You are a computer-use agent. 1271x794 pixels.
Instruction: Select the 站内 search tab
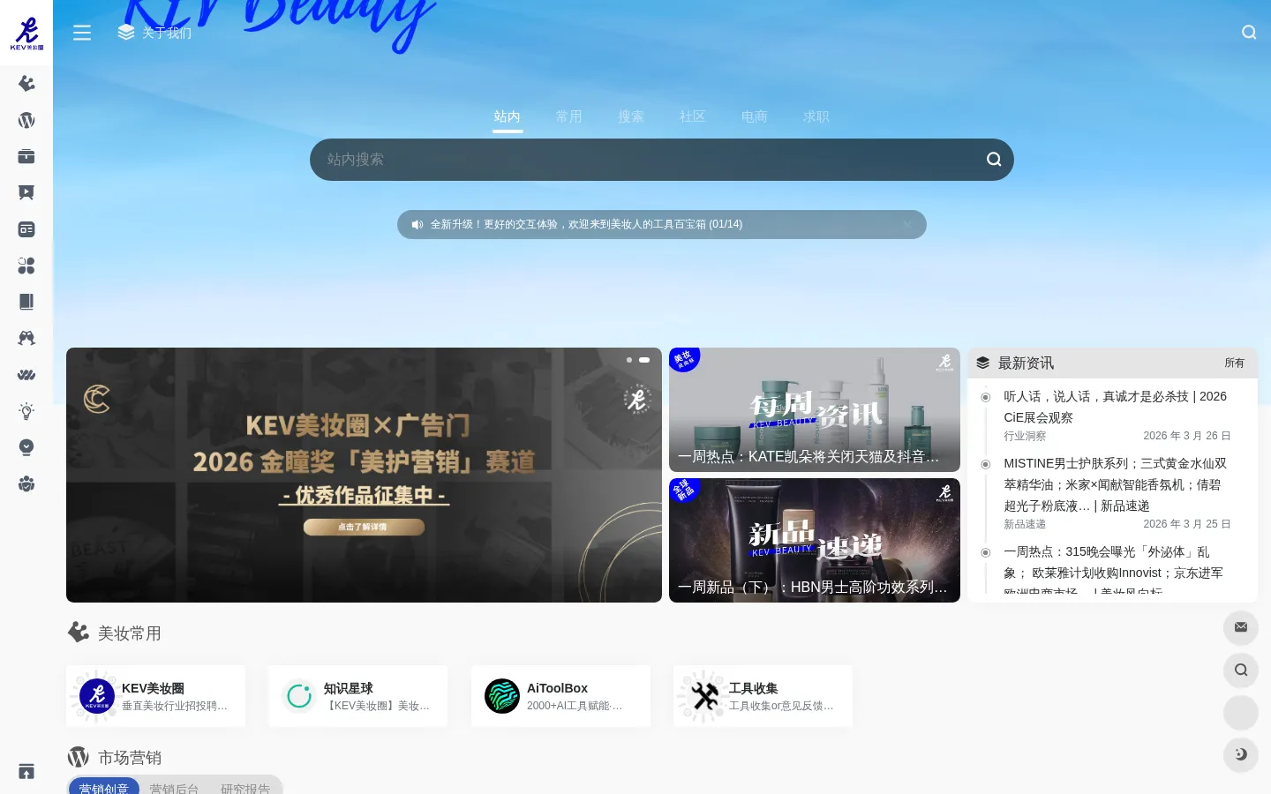tap(508, 116)
